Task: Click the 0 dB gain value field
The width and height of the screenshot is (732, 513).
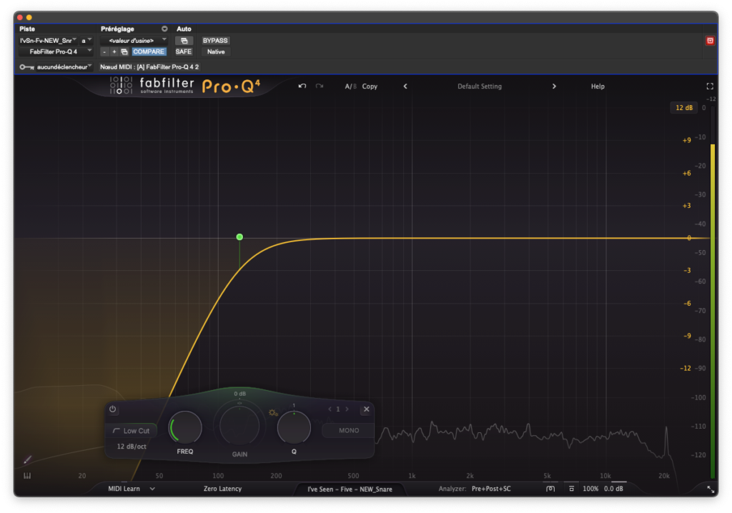Action: tap(239, 394)
